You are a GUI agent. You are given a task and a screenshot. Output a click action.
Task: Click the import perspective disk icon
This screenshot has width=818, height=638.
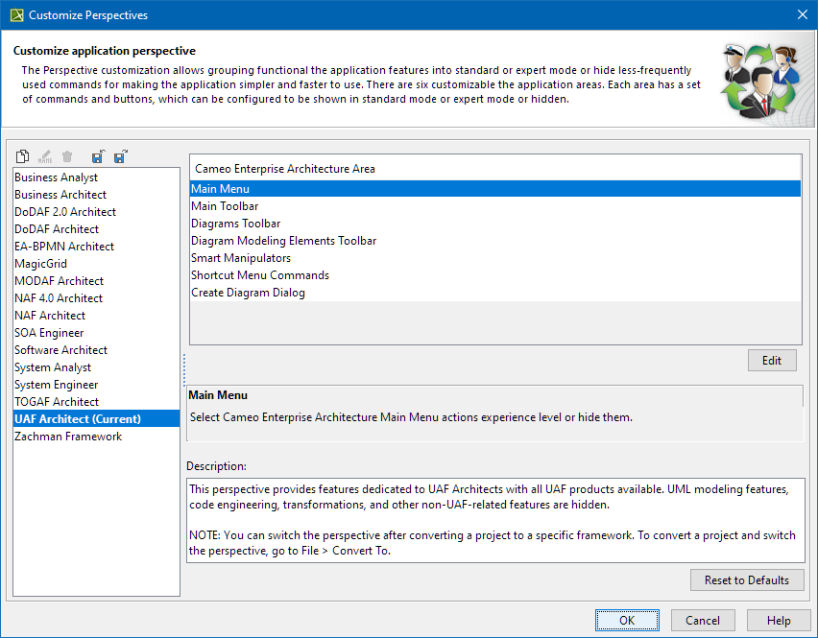coord(98,156)
